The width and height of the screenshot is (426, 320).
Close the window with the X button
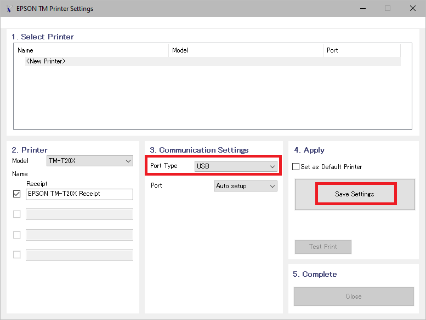pyautogui.click(x=413, y=8)
